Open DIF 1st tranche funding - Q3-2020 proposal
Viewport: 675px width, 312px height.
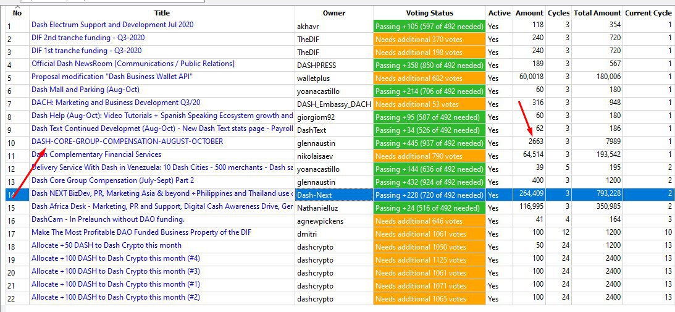pyautogui.click(x=86, y=51)
